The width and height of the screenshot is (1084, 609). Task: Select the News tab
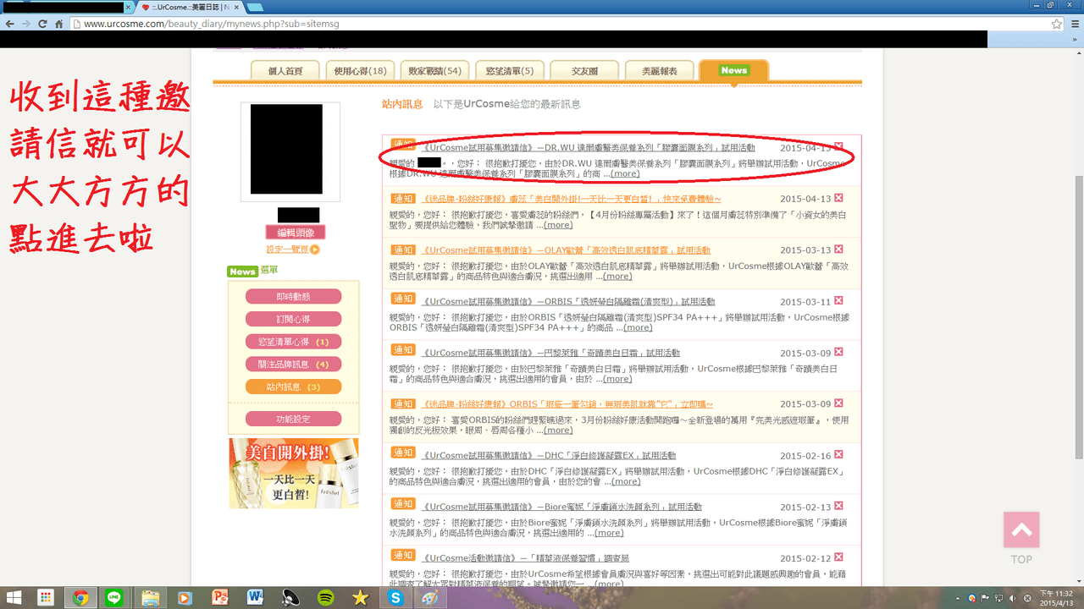click(x=734, y=71)
